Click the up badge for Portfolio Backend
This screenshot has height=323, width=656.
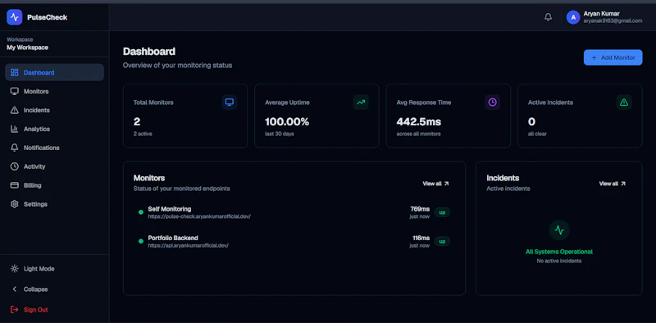[x=442, y=241]
